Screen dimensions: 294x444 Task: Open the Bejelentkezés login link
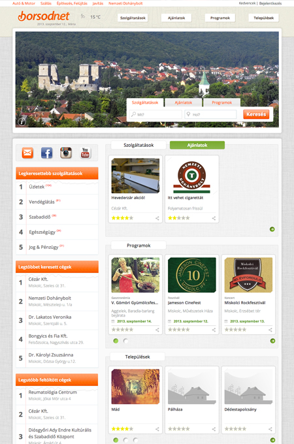click(270, 3)
